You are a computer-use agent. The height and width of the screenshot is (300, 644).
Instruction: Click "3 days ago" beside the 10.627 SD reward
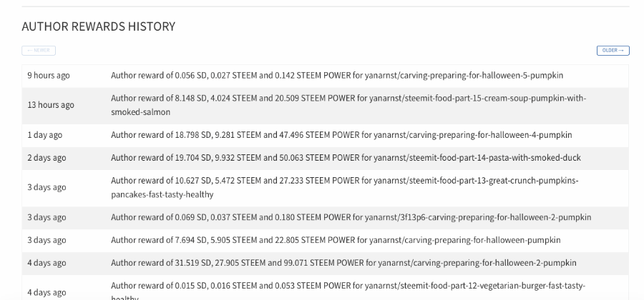(x=47, y=187)
